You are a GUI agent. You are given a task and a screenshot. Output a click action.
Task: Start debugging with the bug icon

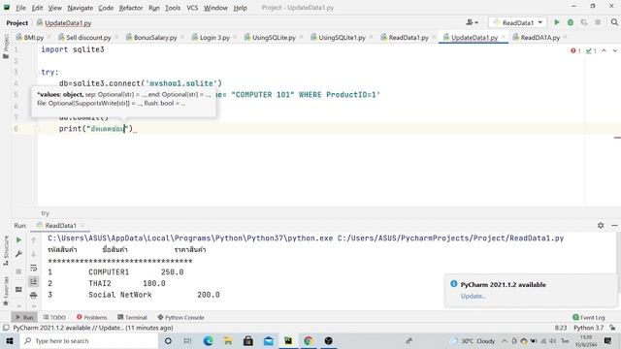tap(571, 22)
